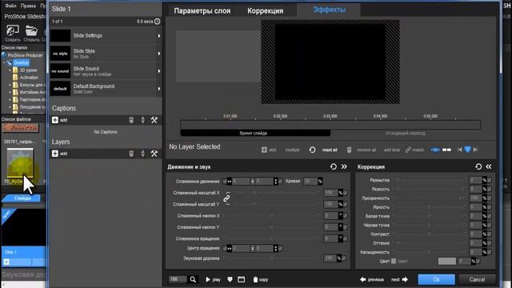The width and height of the screenshot is (512, 288).
Task: Toggle the scale X/Y chain link
Action: pos(226,198)
